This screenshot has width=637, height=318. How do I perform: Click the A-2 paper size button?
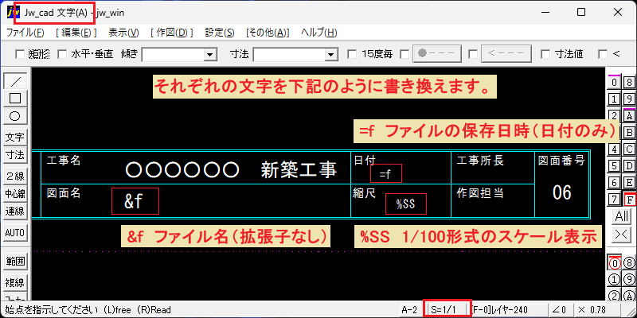tap(409, 310)
